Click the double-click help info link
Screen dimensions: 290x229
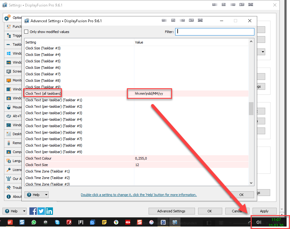[139, 195]
